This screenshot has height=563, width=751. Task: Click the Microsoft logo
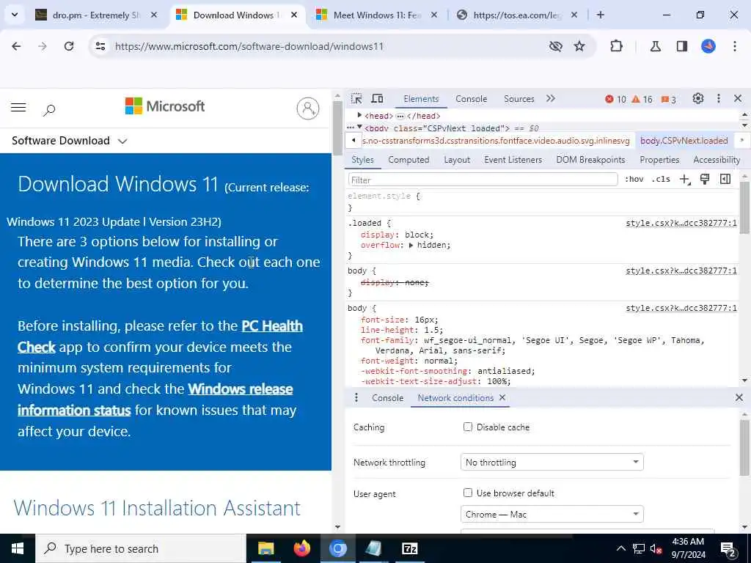[x=165, y=106]
